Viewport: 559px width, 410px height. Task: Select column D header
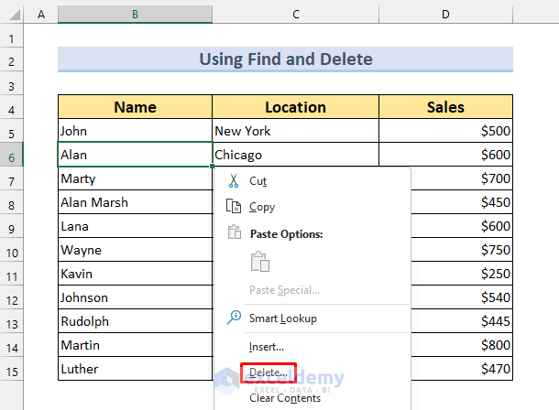click(445, 15)
